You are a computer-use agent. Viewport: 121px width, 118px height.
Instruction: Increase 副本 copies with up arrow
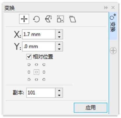59,91
